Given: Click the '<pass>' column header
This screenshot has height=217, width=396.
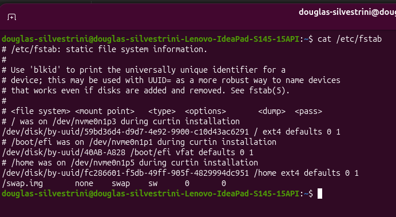Looking at the screenshot, I should click(x=308, y=111).
